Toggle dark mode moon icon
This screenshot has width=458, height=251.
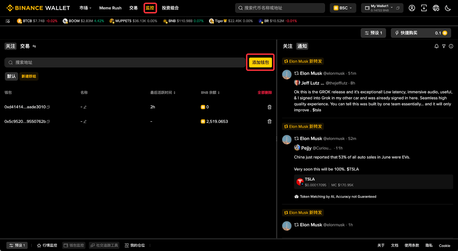[x=448, y=8]
